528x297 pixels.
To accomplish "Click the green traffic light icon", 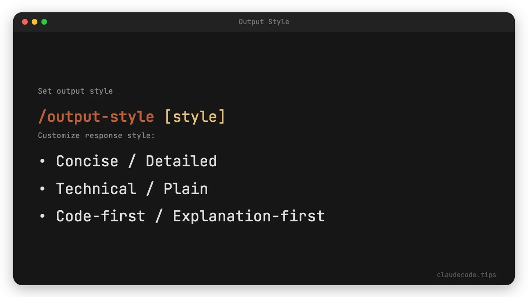I will pyautogui.click(x=44, y=21).
